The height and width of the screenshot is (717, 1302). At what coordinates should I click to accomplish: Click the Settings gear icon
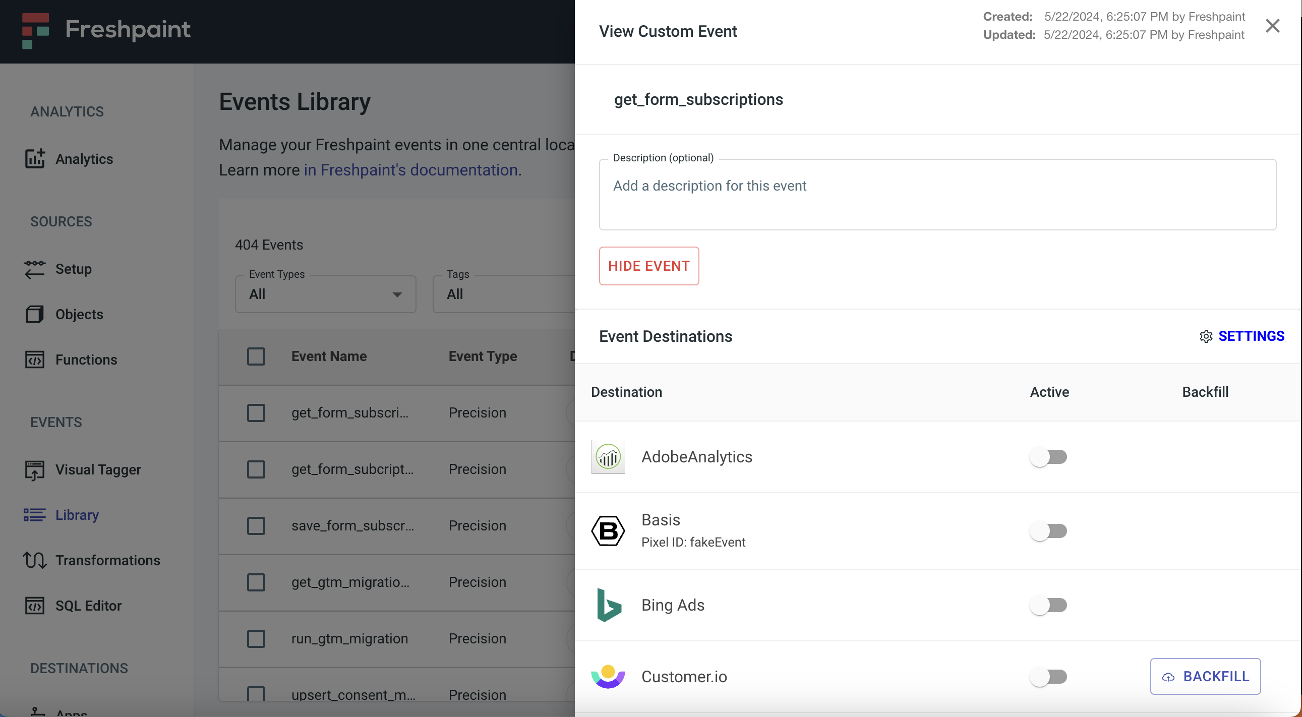1206,336
